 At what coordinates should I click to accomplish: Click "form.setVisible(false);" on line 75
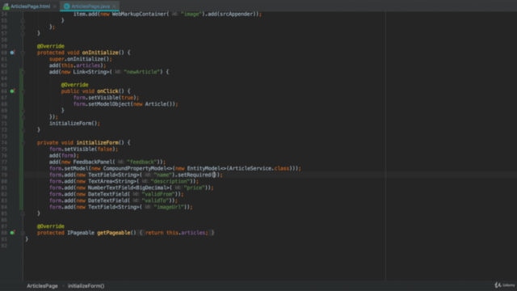point(83,149)
